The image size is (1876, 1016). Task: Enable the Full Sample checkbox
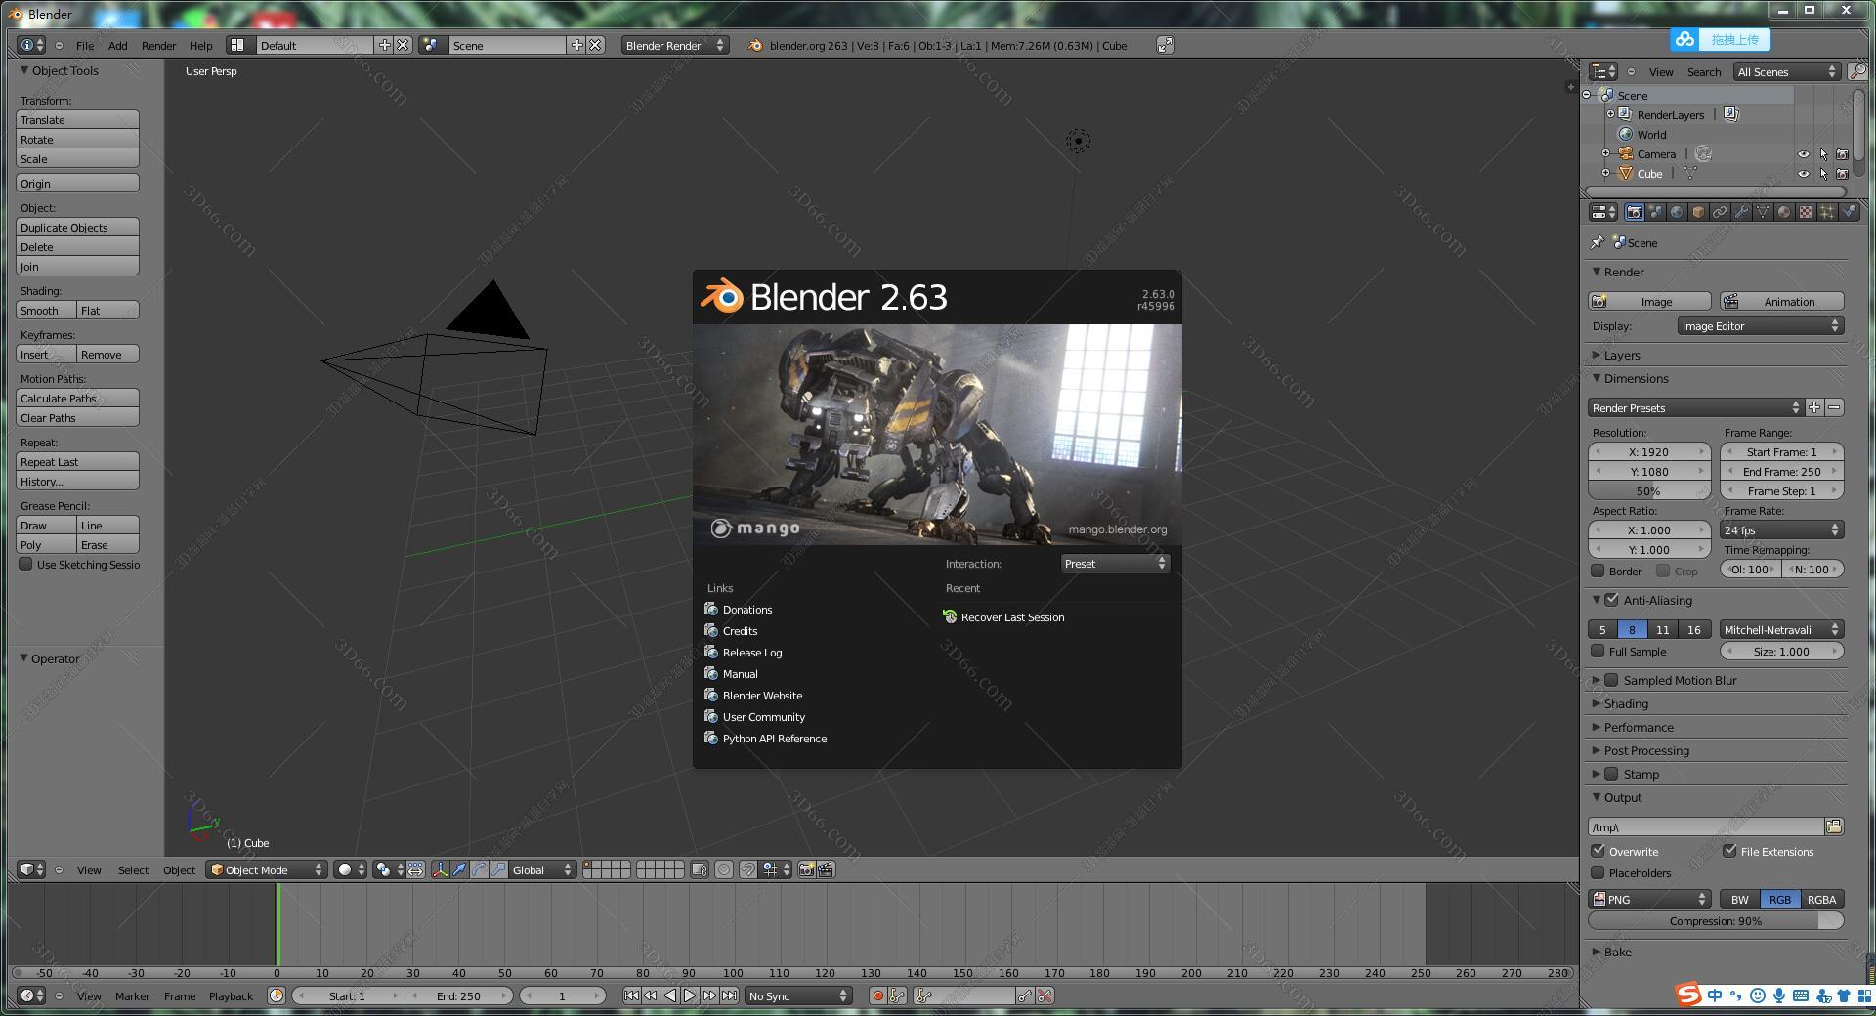[1599, 651]
